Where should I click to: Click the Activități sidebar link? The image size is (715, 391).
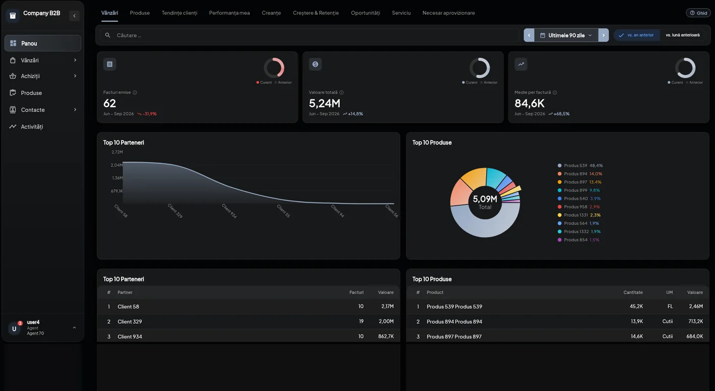pyautogui.click(x=32, y=126)
